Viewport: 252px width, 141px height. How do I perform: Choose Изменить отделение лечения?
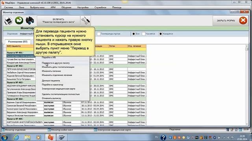[63, 75]
